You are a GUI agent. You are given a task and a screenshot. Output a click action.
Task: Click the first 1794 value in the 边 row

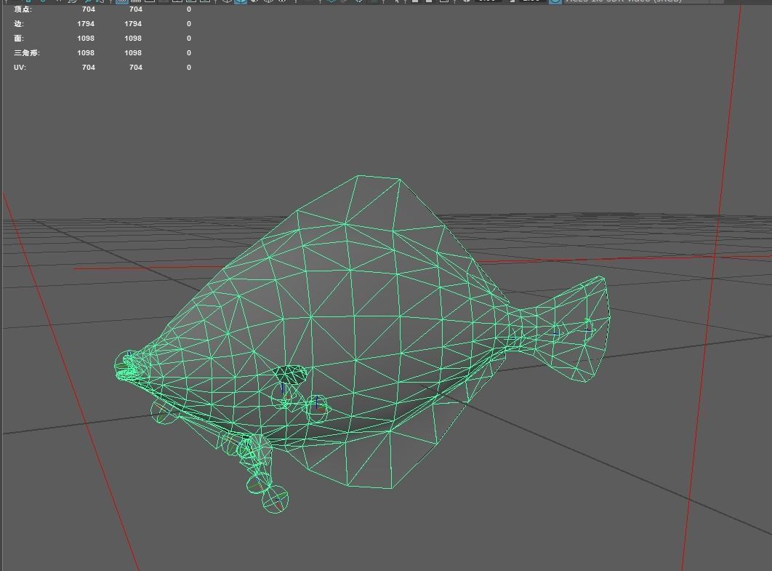[86, 24]
